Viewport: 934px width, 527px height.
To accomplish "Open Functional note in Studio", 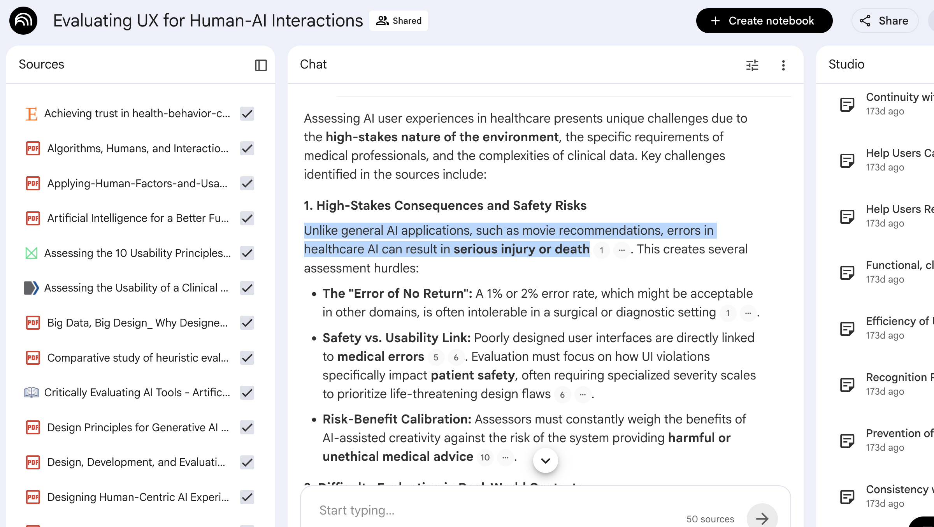I will tap(886, 272).
